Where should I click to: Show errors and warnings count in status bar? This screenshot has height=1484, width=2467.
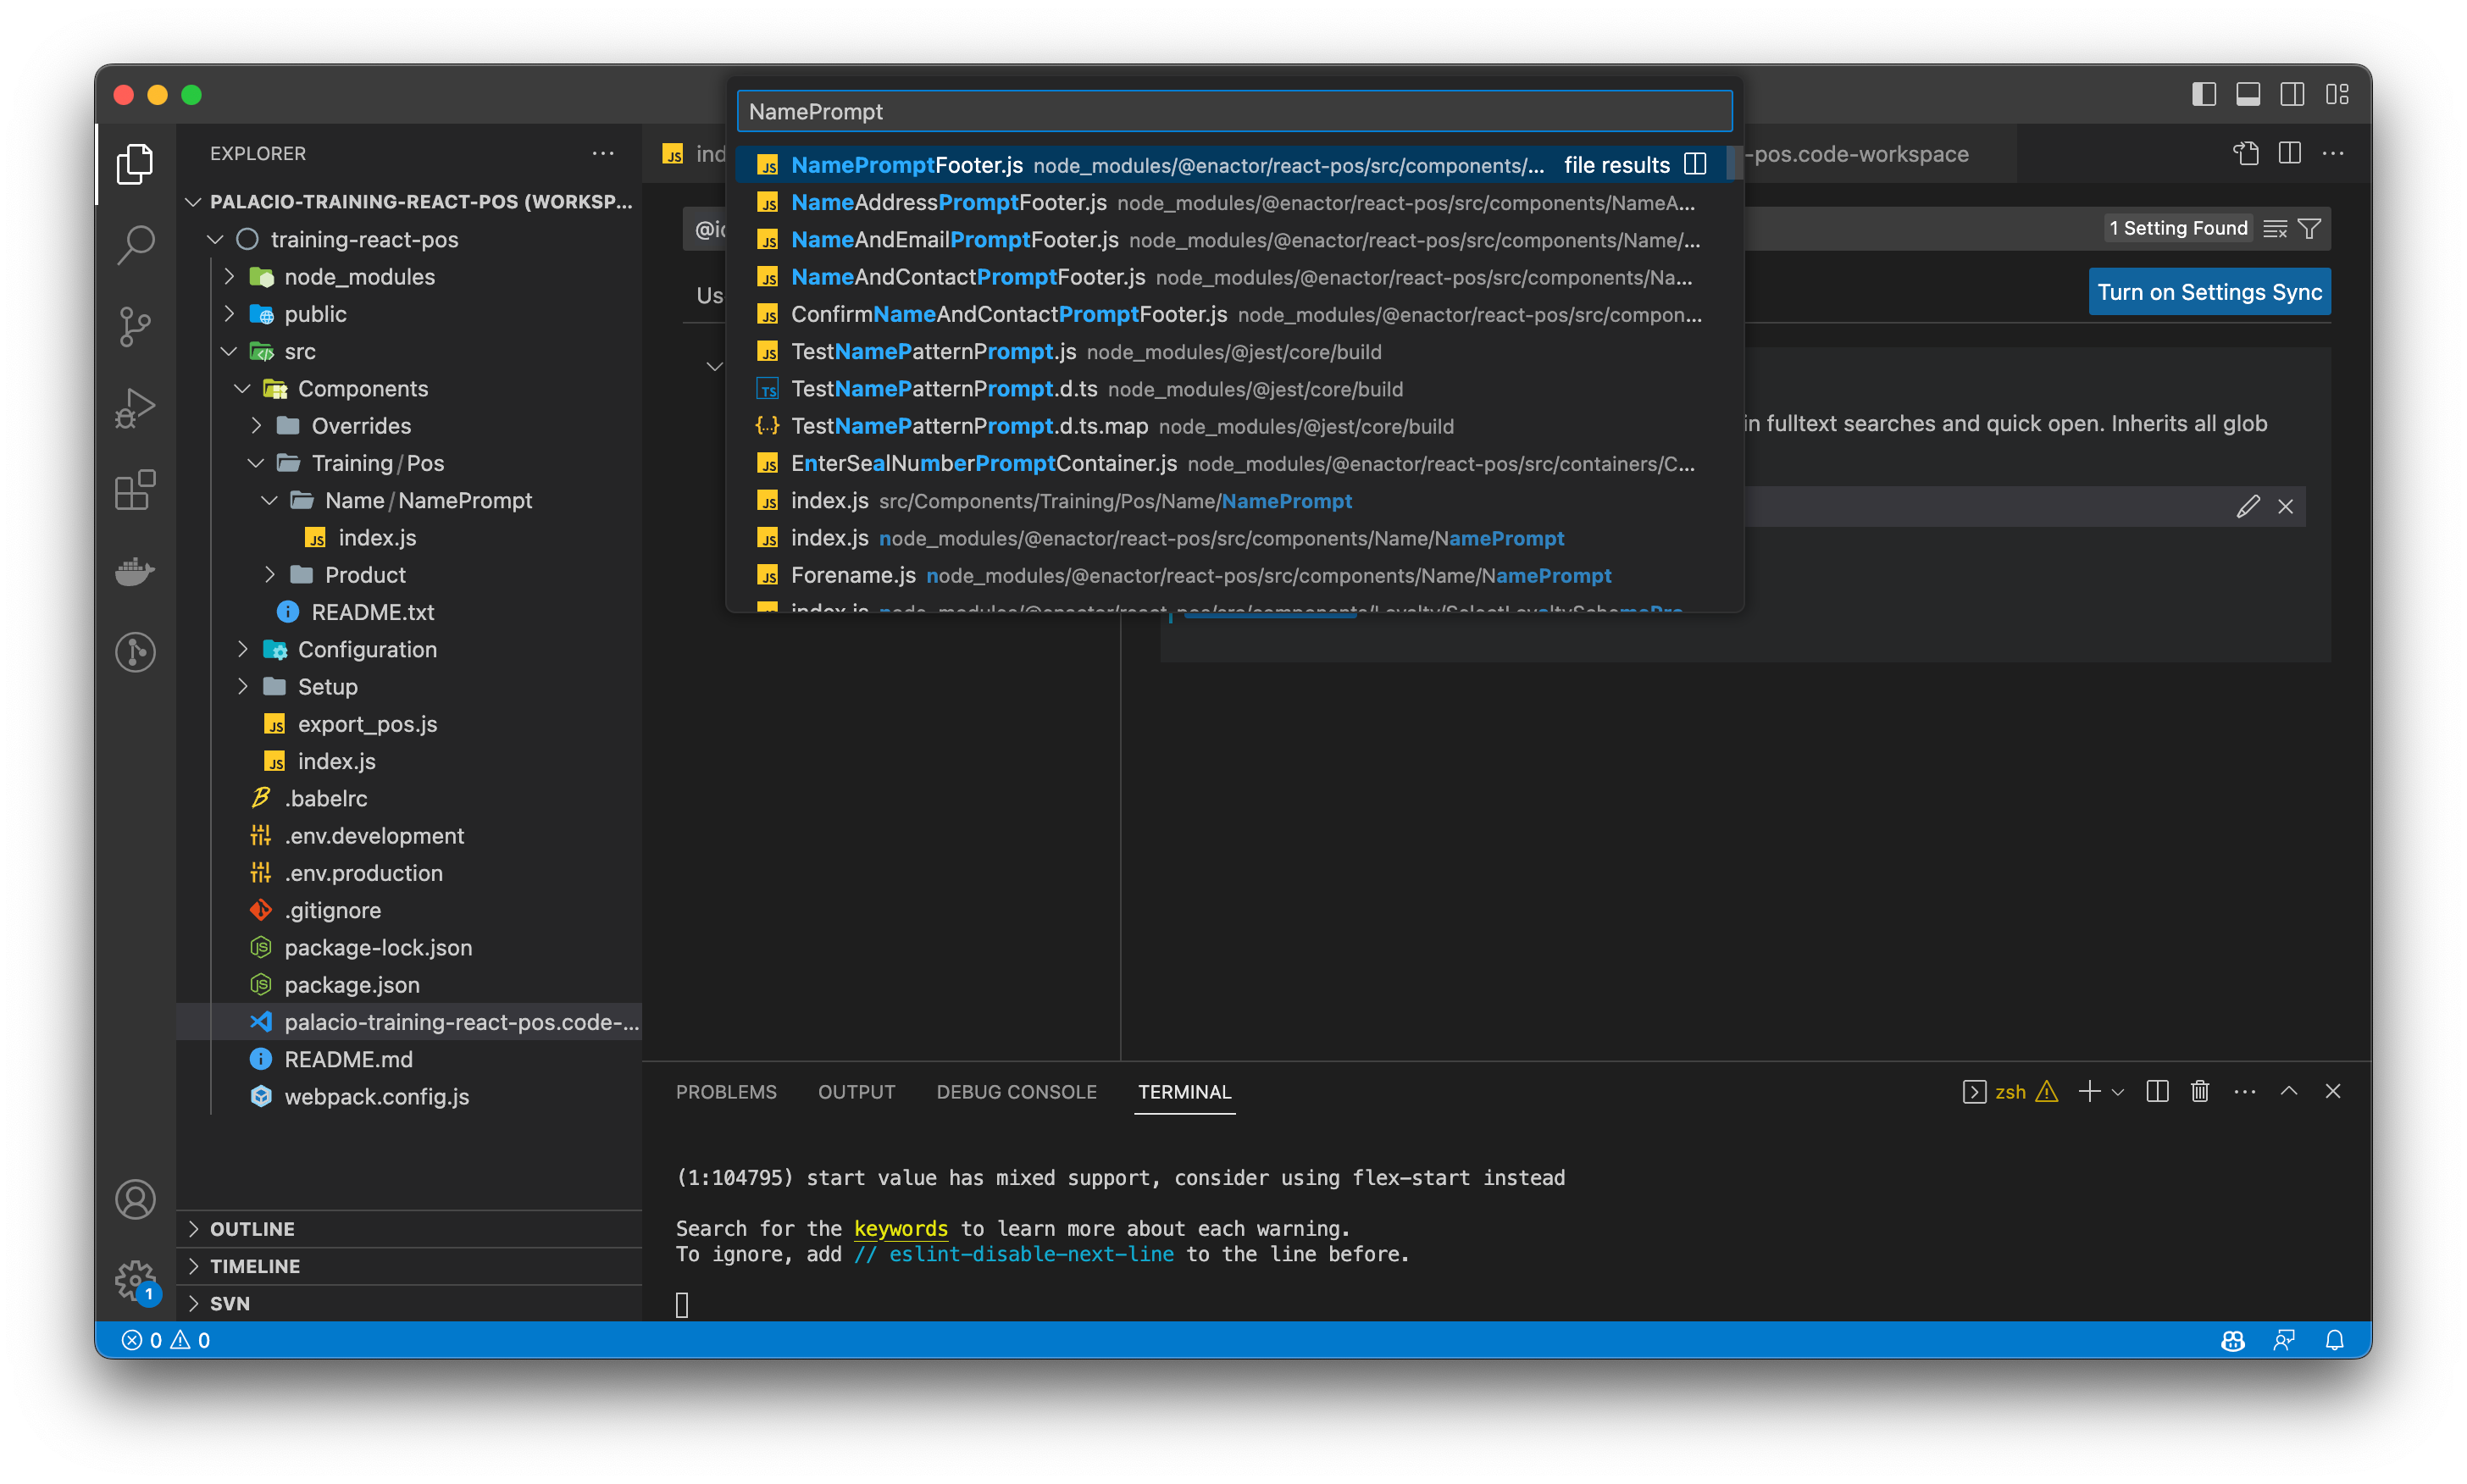(x=166, y=1340)
